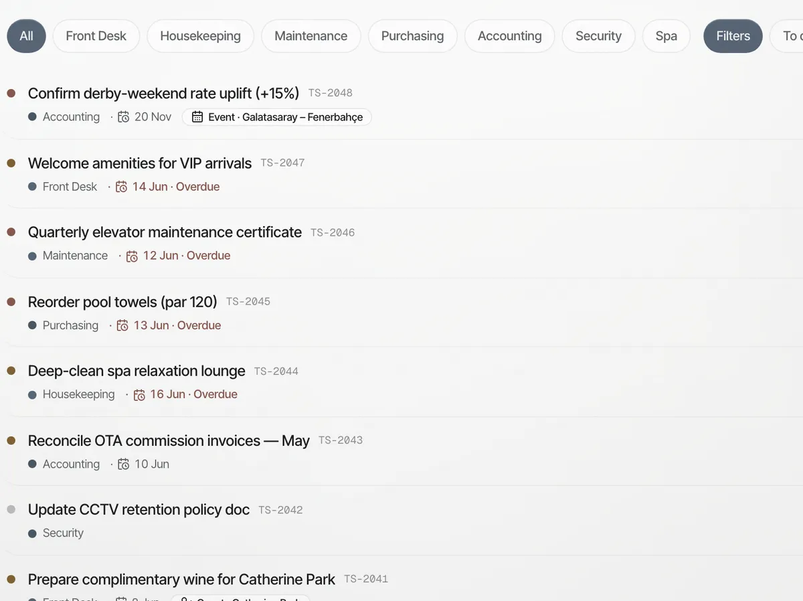Open task Confirm derby-weekend rate uplift (+15%)
Image resolution: width=803 pixels, height=601 pixels.
coord(163,93)
